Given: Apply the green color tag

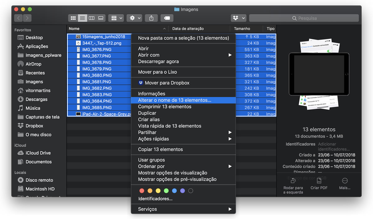Looking at the screenshot, I should click(x=166, y=191).
